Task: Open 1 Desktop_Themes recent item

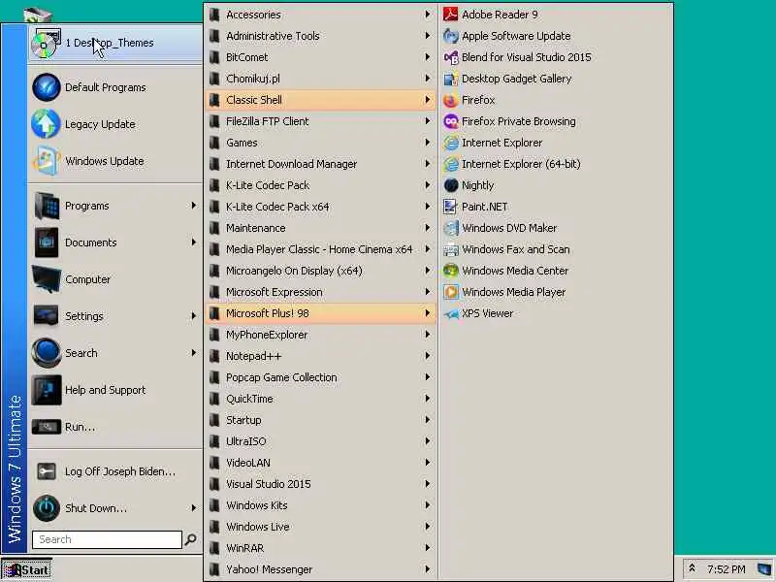Action: pos(114,43)
